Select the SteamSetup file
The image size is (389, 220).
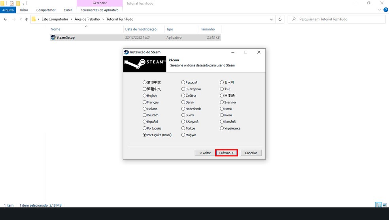[135, 38]
